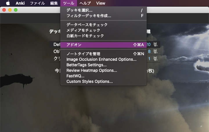Screen dimensions: 209x132
Task: Open the Apple menu
Action: [8, 3]
